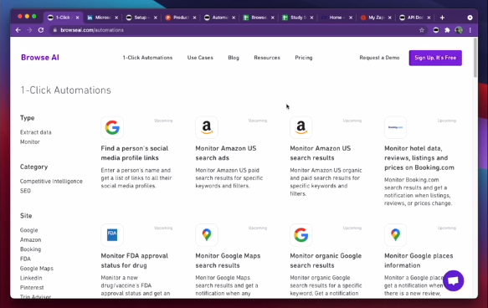Filter by Google site
This screenshot has width=488, height=308.
(x=29, y=230)
